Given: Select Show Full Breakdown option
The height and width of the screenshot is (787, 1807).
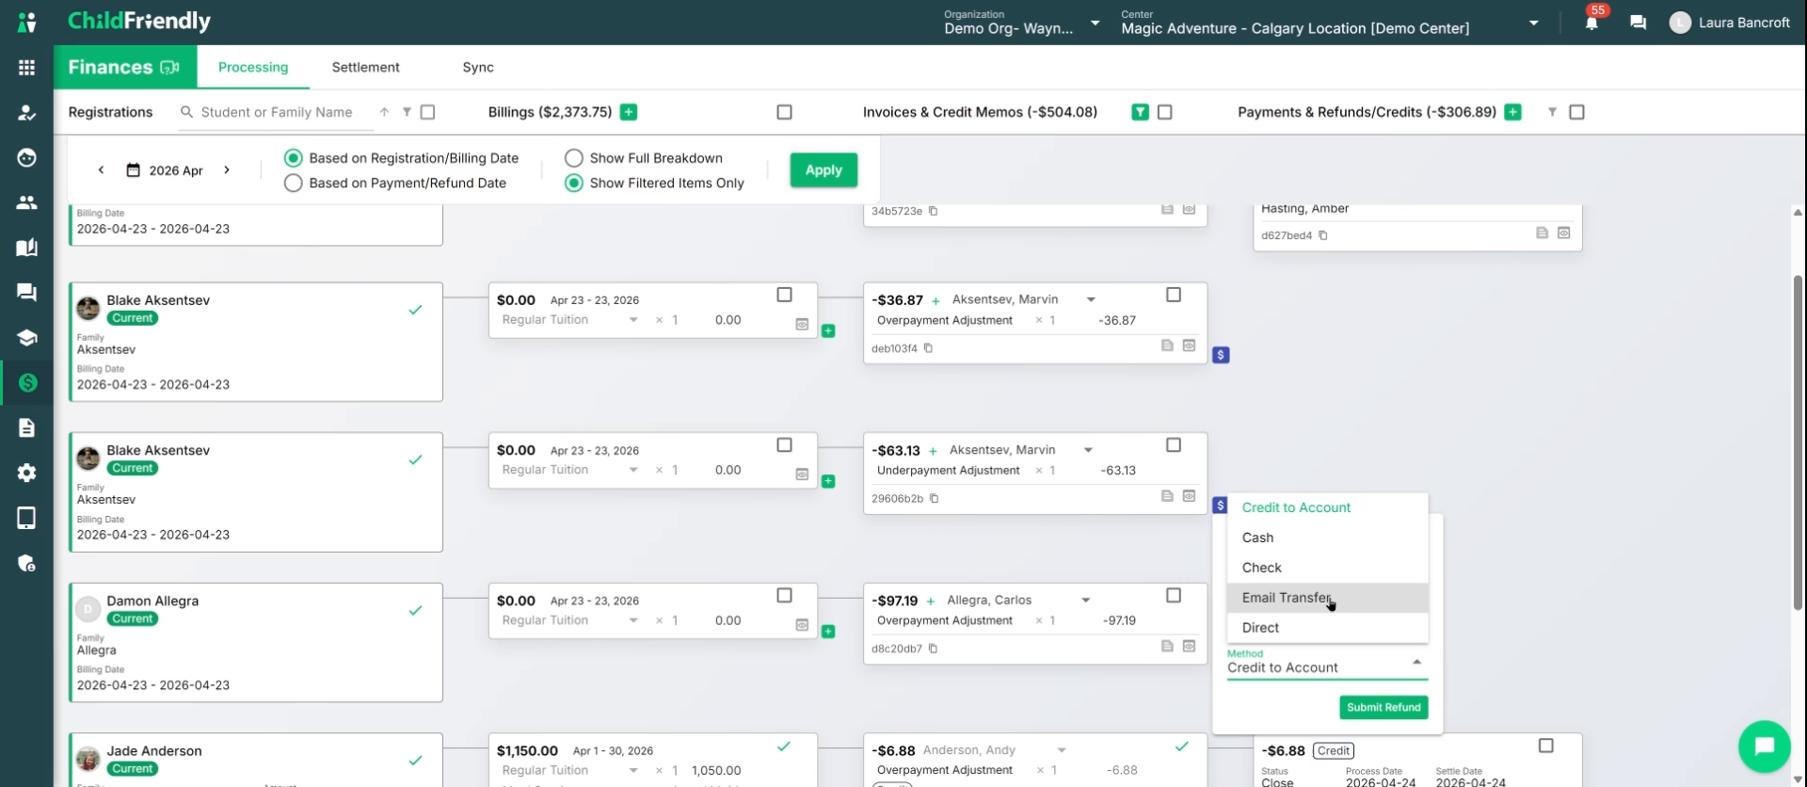Looking at the screenshot, I should tap(574, 158).
